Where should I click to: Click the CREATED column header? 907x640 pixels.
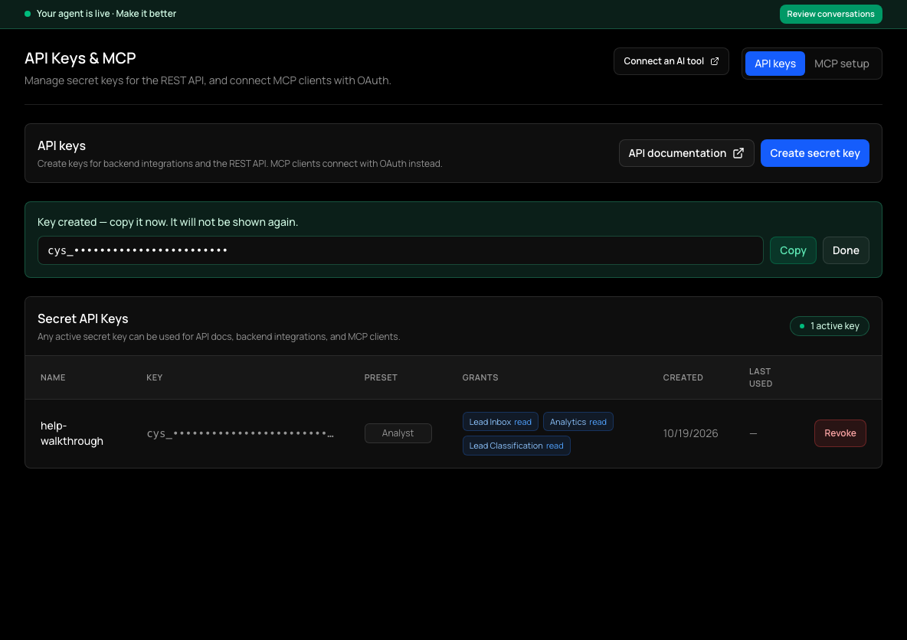683,377
